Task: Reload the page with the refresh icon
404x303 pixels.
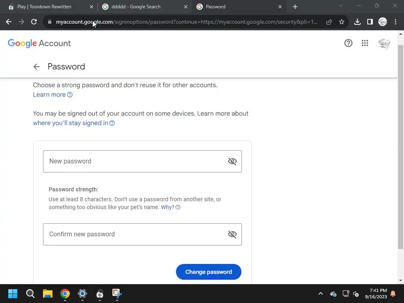Action: pos(34,22)
